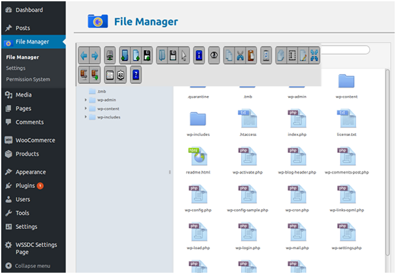Viewport: 396px width, 274px height.
Task: Click the mouse pointer select-file icon
Action: [x=184, y=55]
